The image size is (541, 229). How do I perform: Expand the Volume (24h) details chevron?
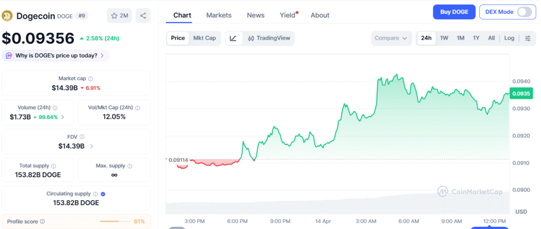click(x=63, y=117)
